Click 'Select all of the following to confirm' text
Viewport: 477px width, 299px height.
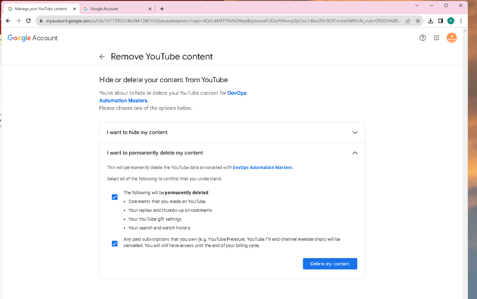(x=164, y=179)
